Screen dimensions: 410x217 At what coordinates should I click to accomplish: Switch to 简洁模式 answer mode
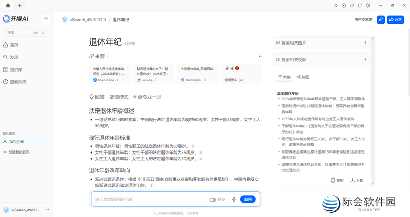coord(119,97)
